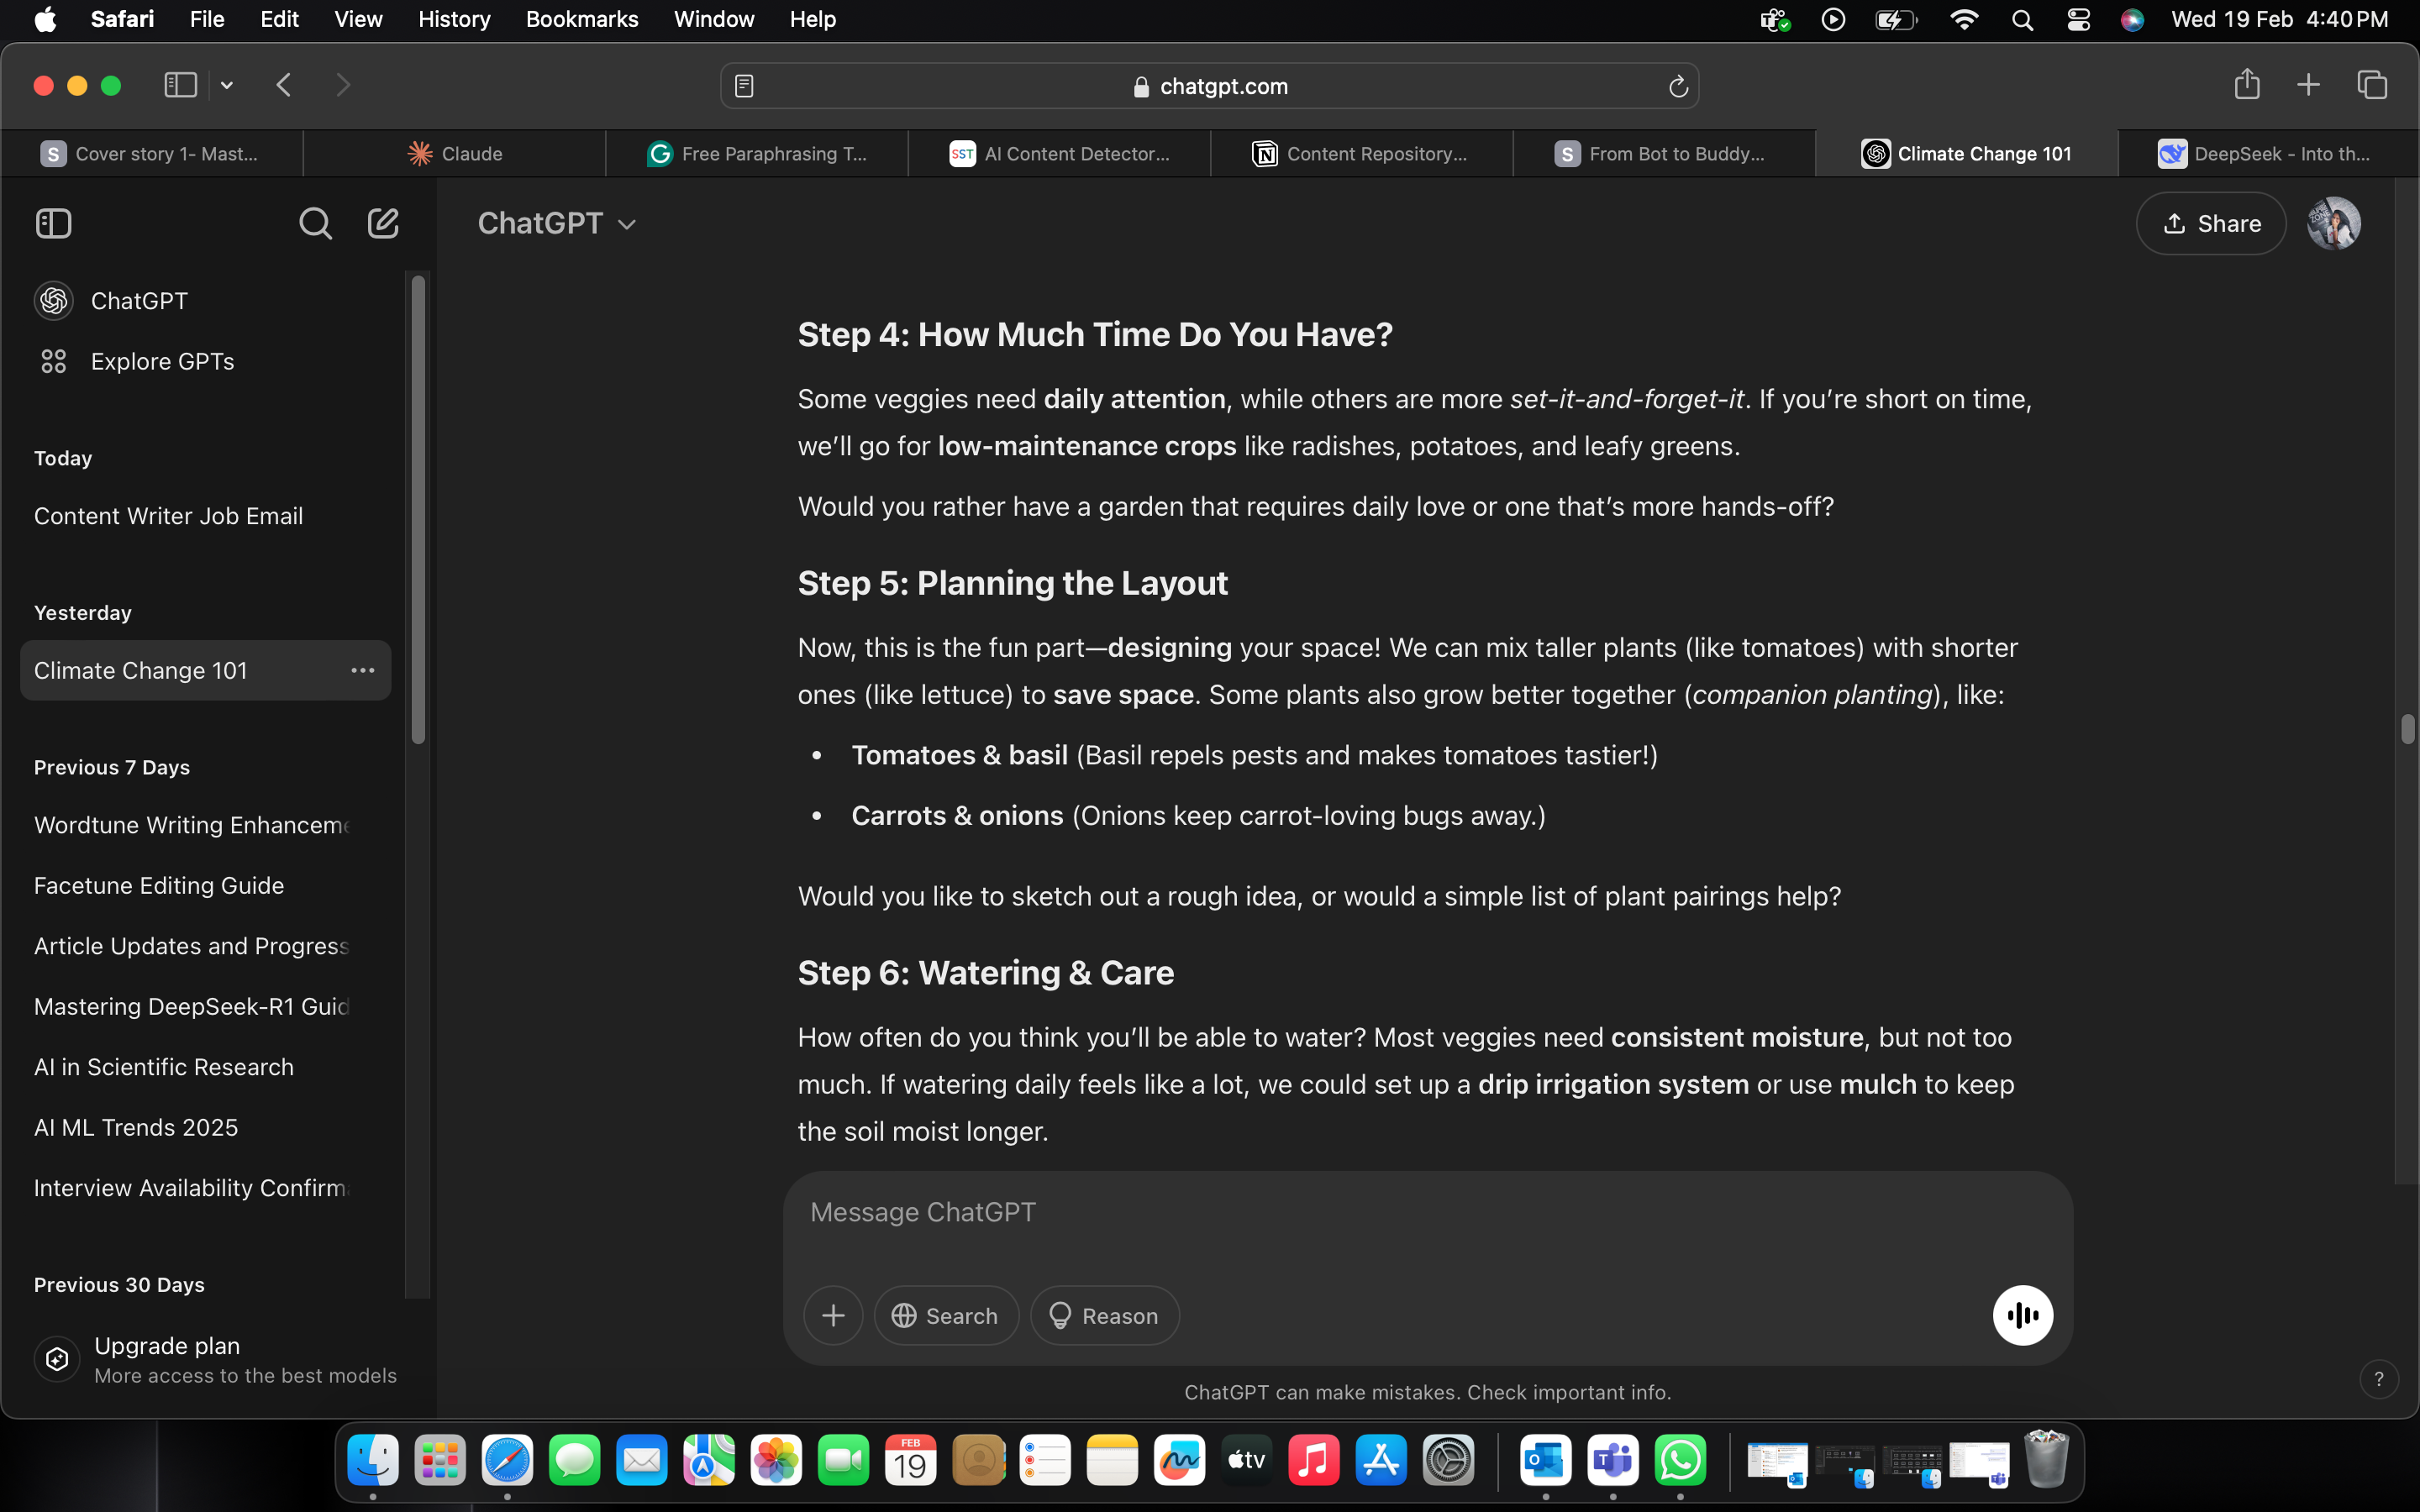This screenshot has width=2420, height=1512.
Task: Click Upgrade plan
Action: click(215, 1359)
